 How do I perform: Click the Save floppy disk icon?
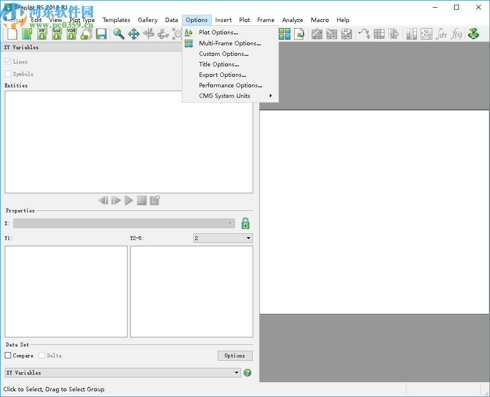coord(101,34)
